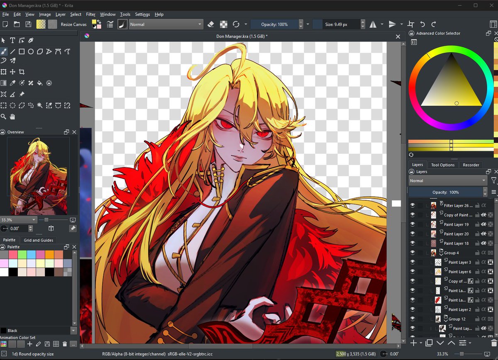Open the horizontal mirror options arrow
The height and width of the screenshot is (360, 498).
[x=383, y=24]
